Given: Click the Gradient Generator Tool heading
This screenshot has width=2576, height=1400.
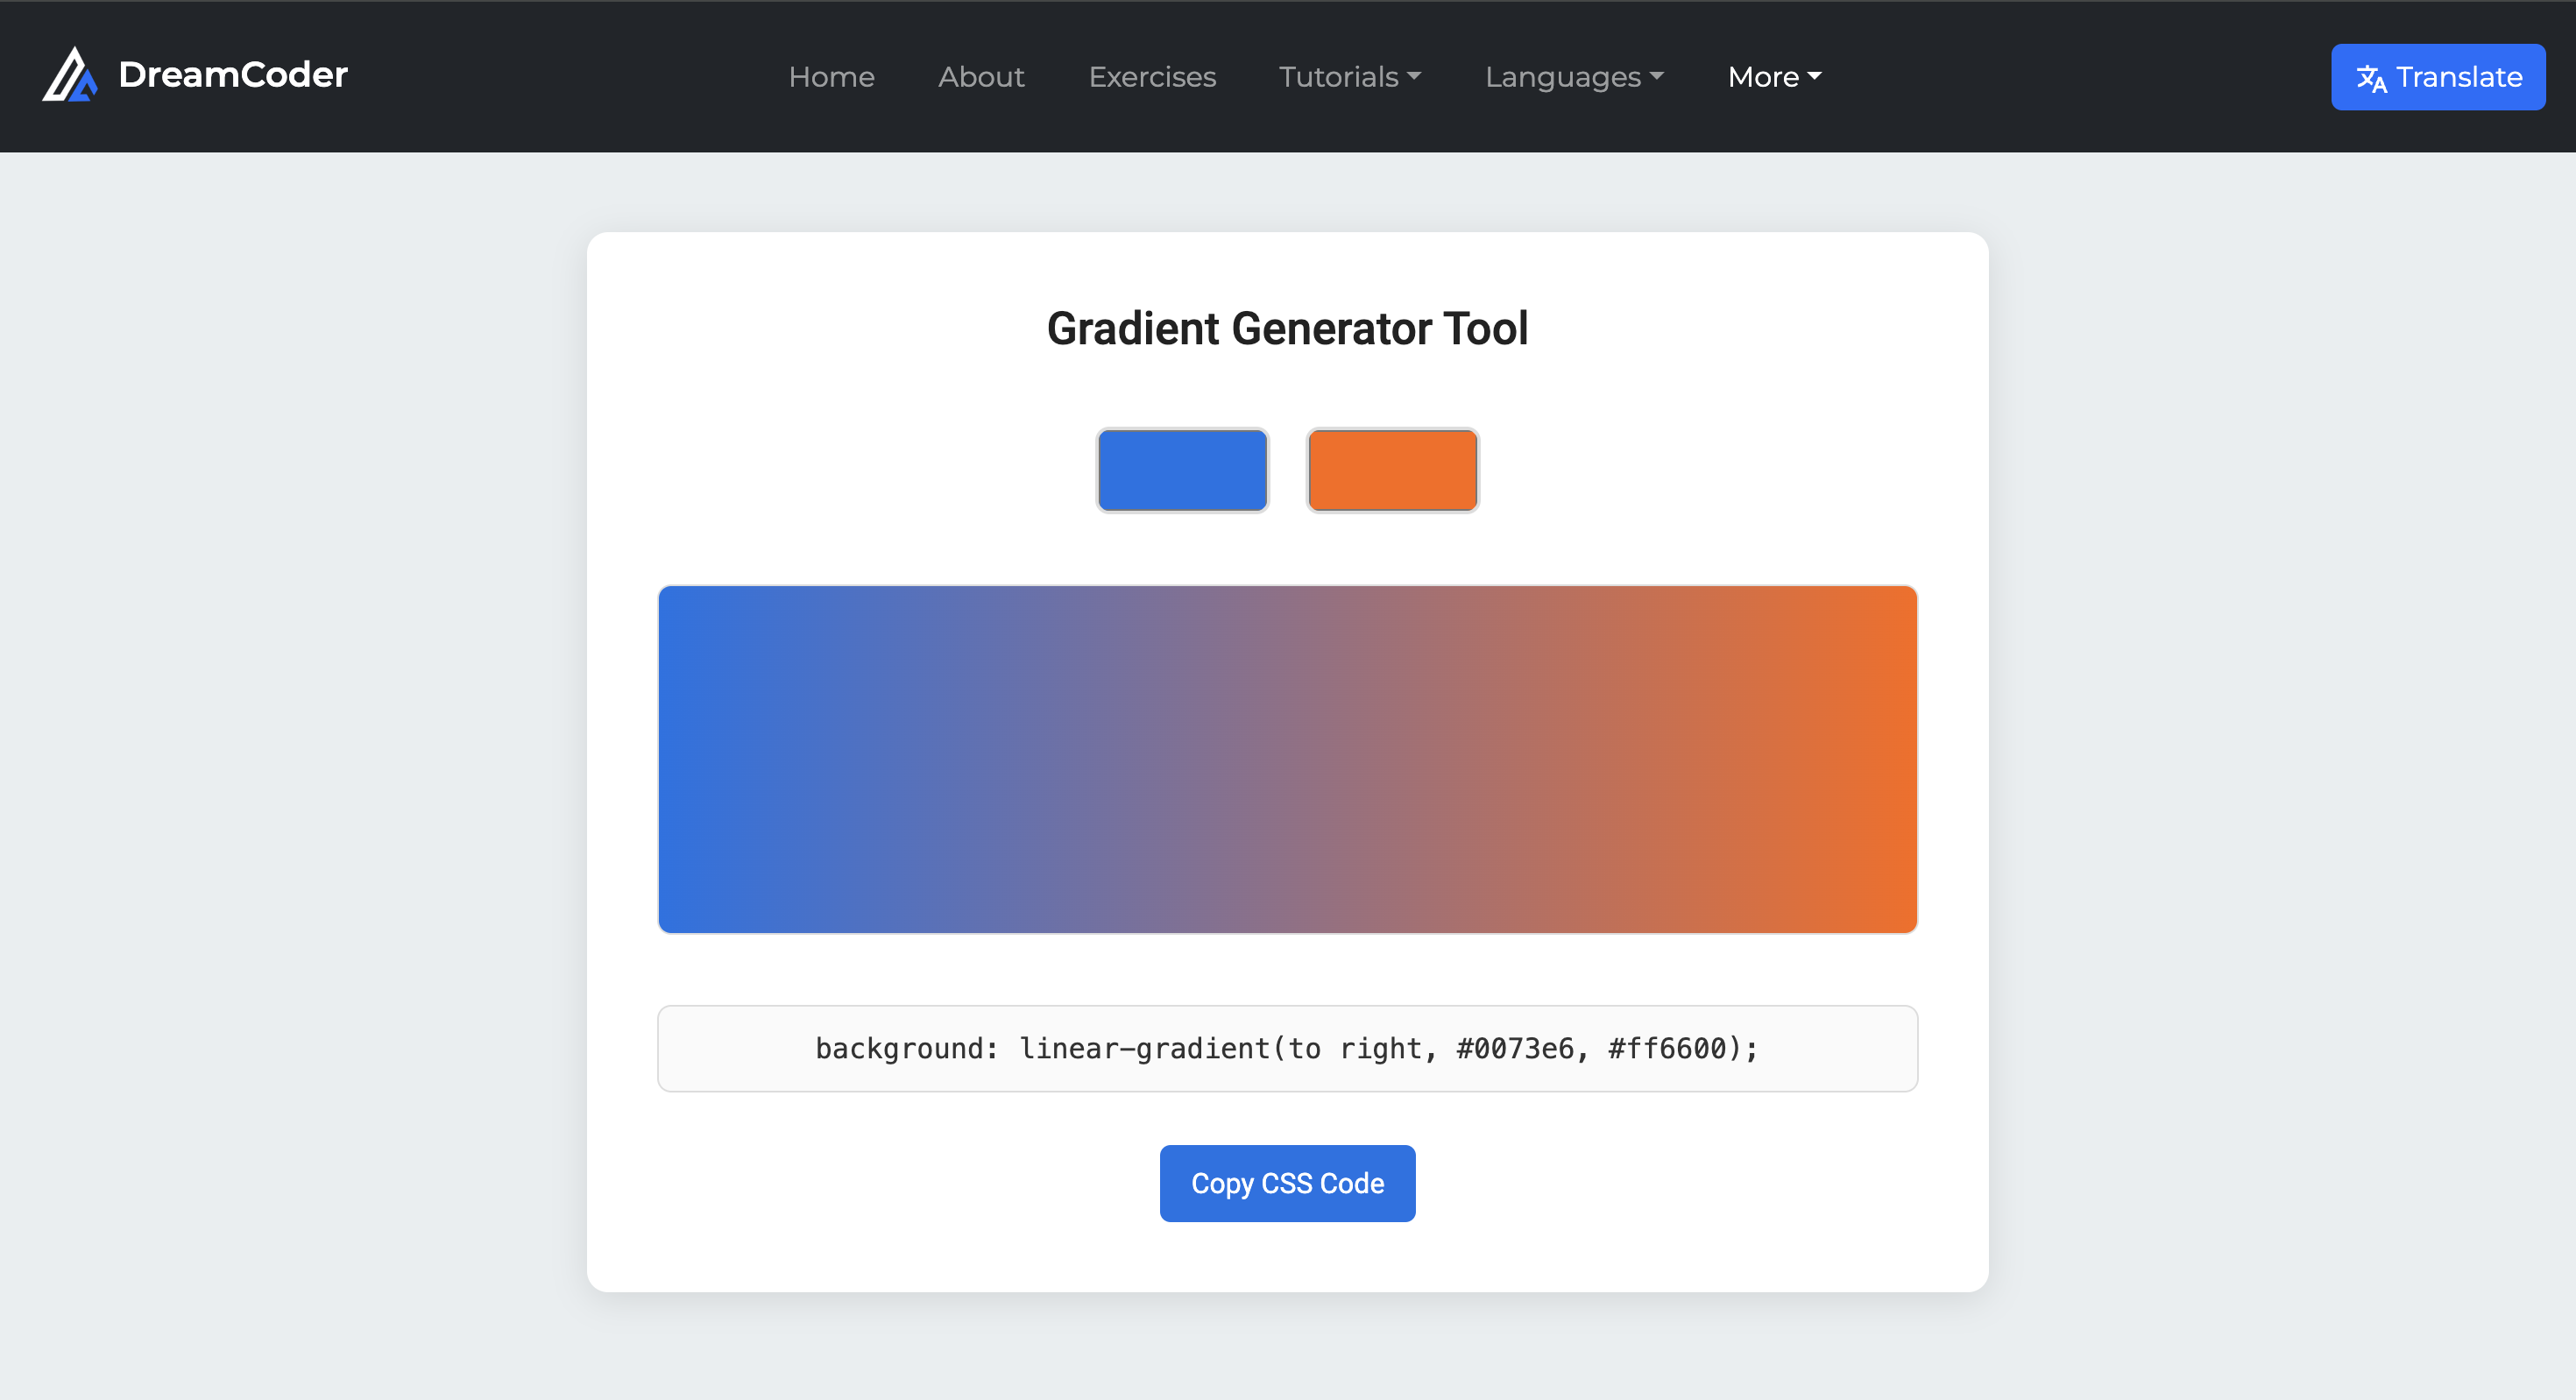Looking at the screenshot, I should click(1287, 329).
